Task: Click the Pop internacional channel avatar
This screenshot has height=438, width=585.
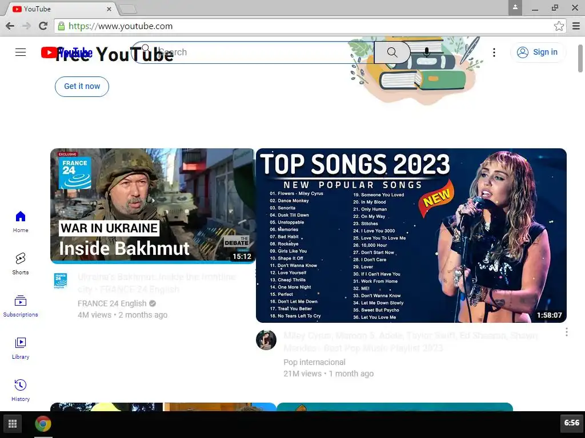Action: 266,340
